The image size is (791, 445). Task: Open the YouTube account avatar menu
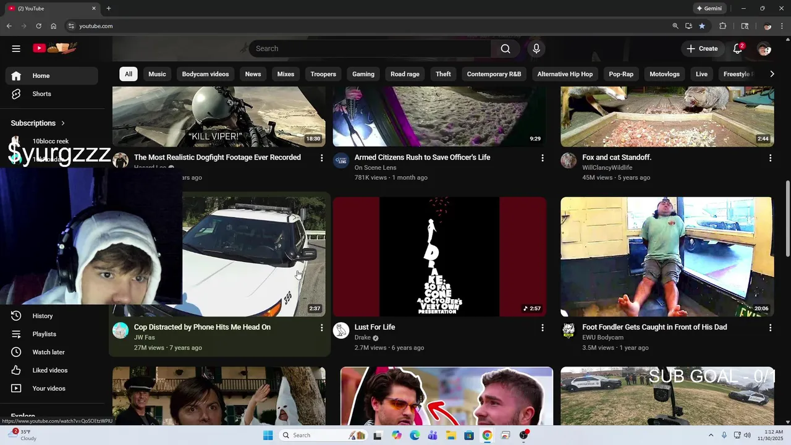764,49
